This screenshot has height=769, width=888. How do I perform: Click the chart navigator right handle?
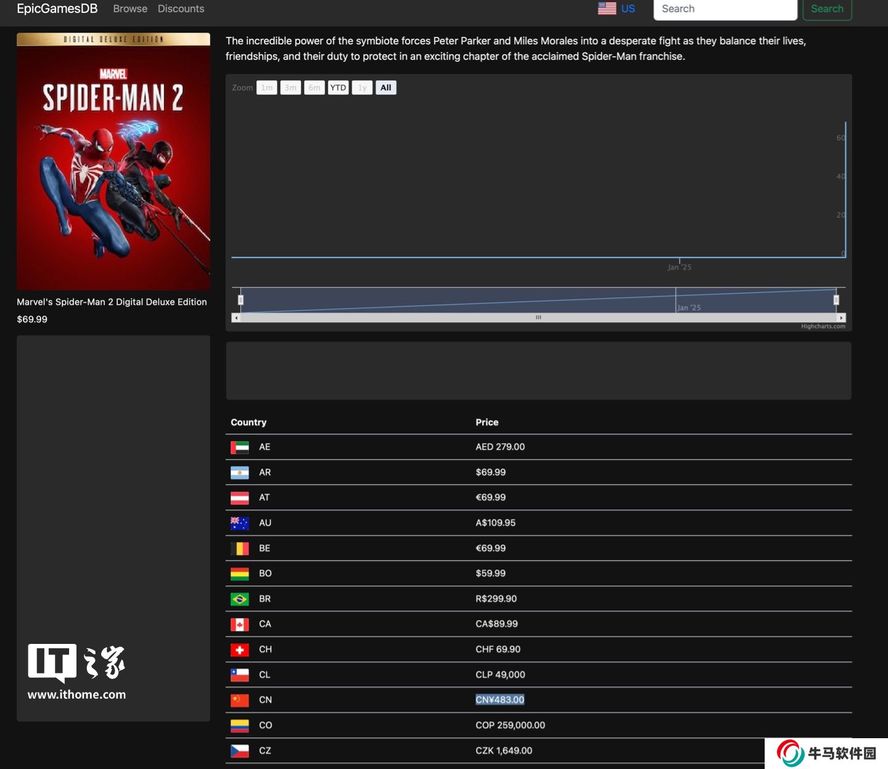[x=836, y=300]
